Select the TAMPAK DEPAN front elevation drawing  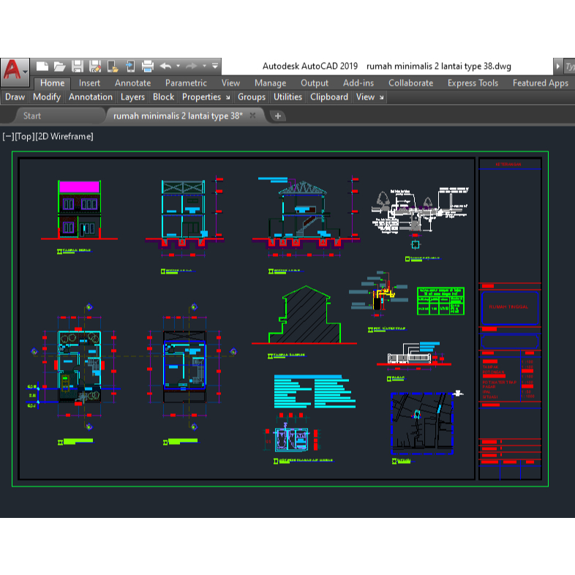pos(79,210)
